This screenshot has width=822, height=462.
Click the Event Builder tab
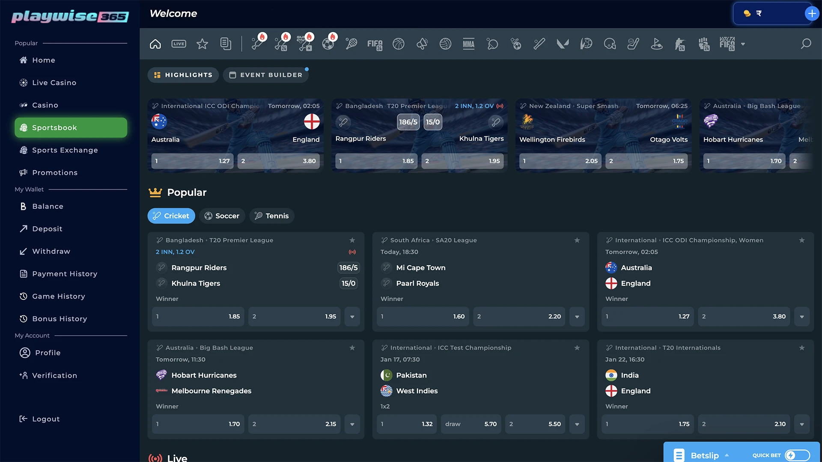click(x=266, y=74)
